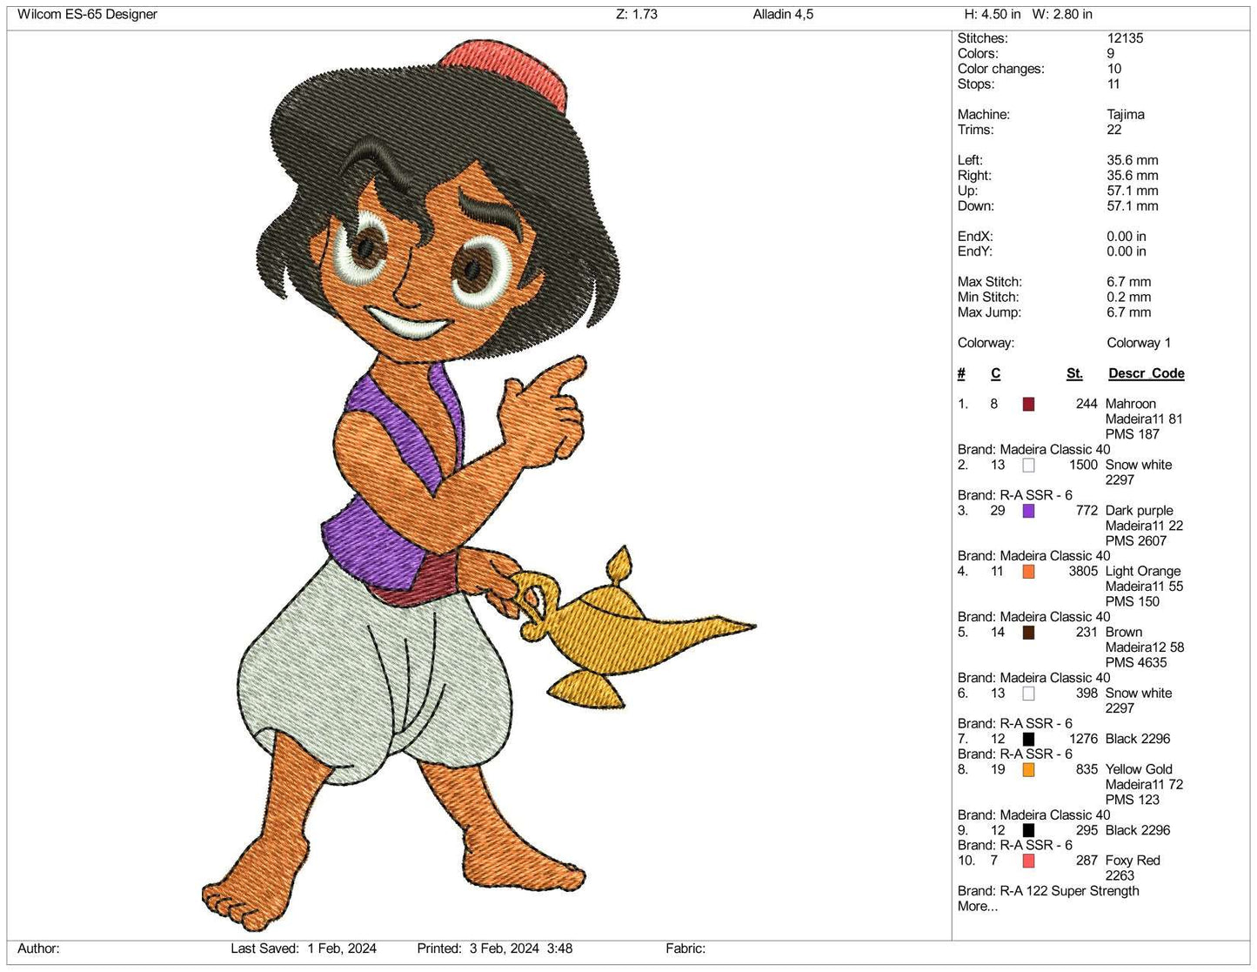Select the Mahroon thread color swatch
The image size is (1257, 972).
[x=1028, y=404]
